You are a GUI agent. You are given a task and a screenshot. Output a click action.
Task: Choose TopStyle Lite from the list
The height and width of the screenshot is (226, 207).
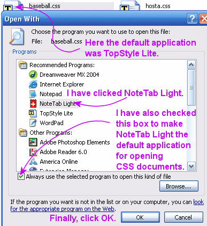(x=56, y=113)
